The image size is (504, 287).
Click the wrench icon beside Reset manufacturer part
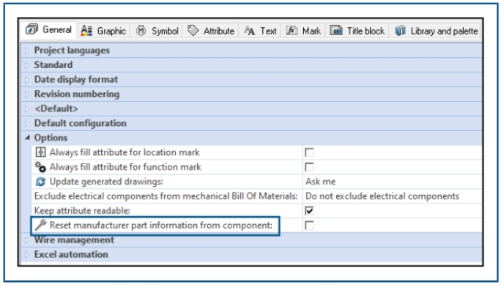(x=40, y=225)
